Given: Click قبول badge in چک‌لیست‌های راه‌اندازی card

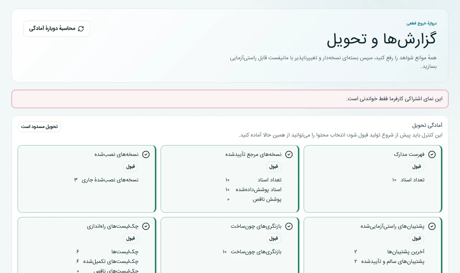Looking at the screenshot, I should (x=130, y=239).
